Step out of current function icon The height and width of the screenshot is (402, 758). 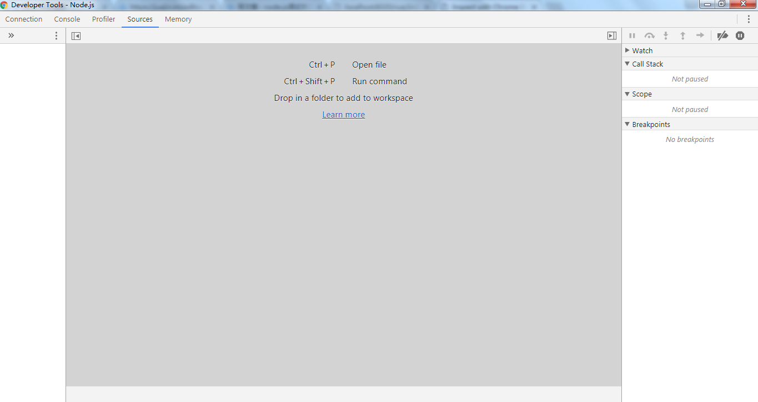pyautogui.click(x=683, y=35)
